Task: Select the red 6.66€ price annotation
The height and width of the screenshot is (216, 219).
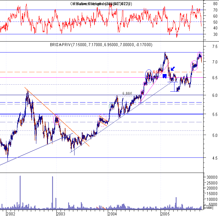Action: pyautogui.click(x=158, y=72)
